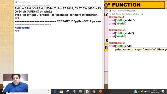Click the HelloWorld output in the shell
The width and height of the screenshot is (167, 94).
pyautogui.click(x=22, y=28)
